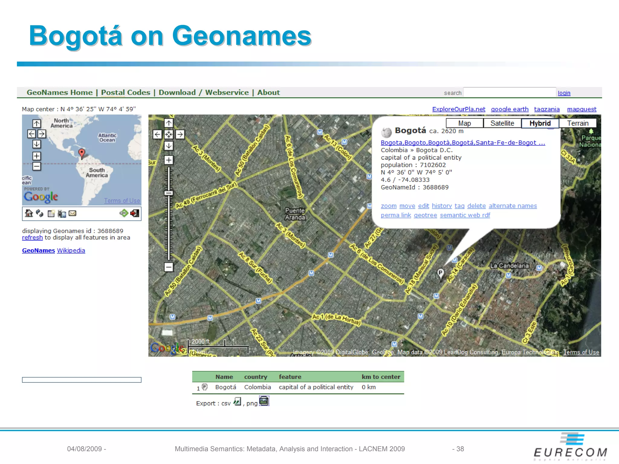This screenshot has width=619, height=464.
Task: Open the ExploreOurPla.net link
Action: point(459,109)
